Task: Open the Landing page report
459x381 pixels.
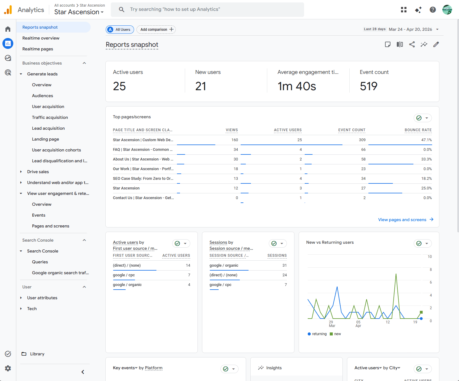Action: [x=46, y=139]
